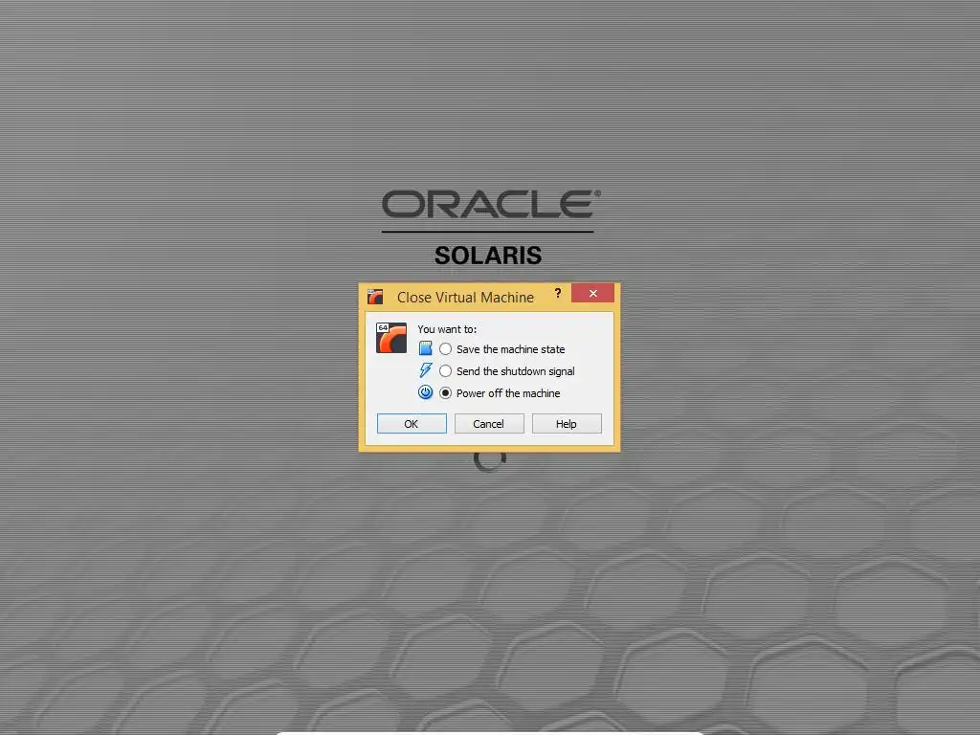980x735 pixels.
Task: Click the 'You want to:' label text
Action: tap(447, 329)
